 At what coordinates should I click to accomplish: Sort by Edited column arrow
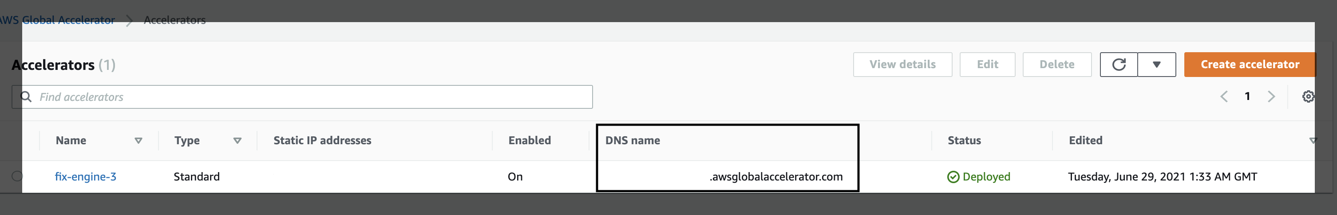tap(1313, 141)
